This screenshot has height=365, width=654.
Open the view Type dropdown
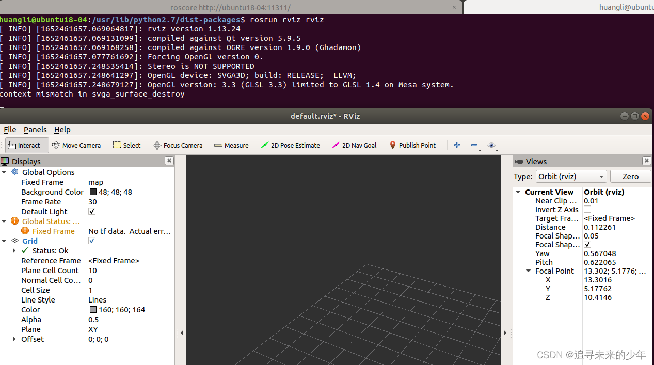(571, 176)
